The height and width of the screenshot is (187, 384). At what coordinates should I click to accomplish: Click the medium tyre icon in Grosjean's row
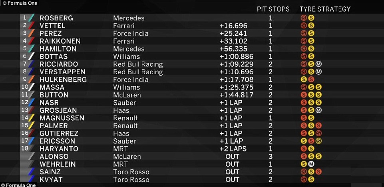318,110
